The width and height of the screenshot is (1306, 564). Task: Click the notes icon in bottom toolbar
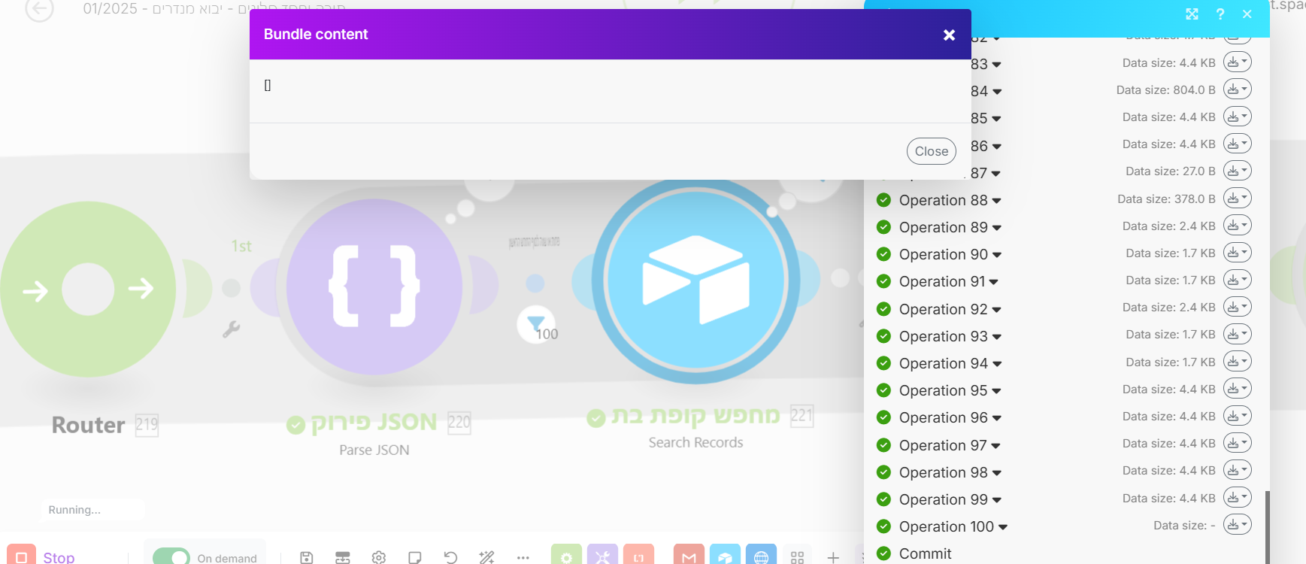(414, 557)
